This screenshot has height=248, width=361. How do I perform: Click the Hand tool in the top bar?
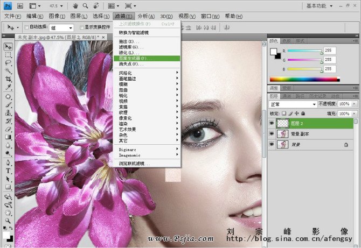tap(77, 6)
